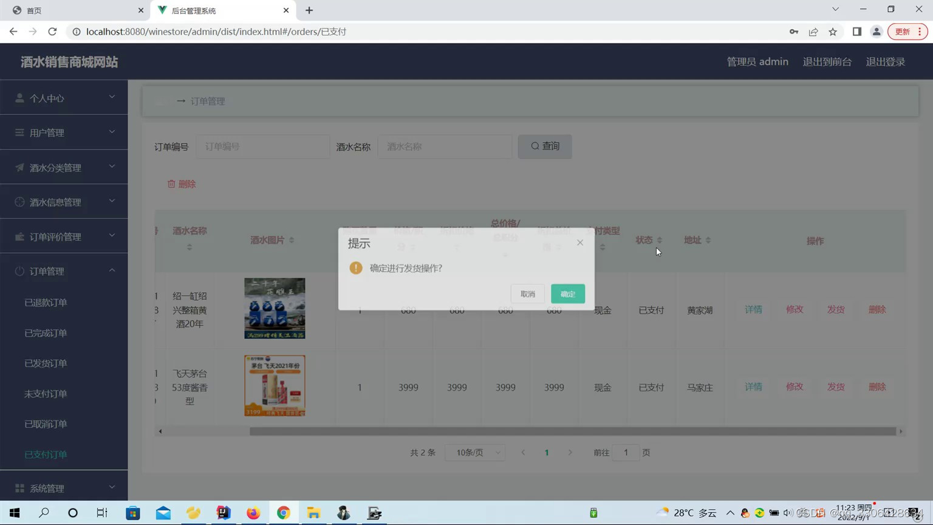Click 退出到前台 in the header
Viewport: 933px width, 525px height.
point(827,61)
